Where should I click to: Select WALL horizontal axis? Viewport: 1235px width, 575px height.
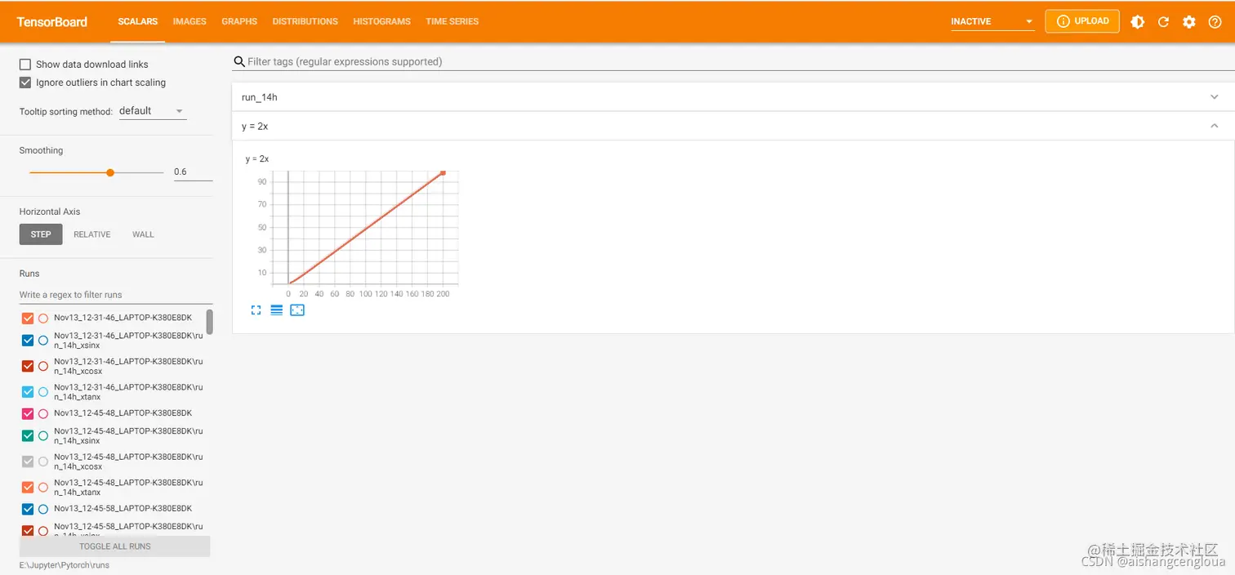[x=143, y=234]
